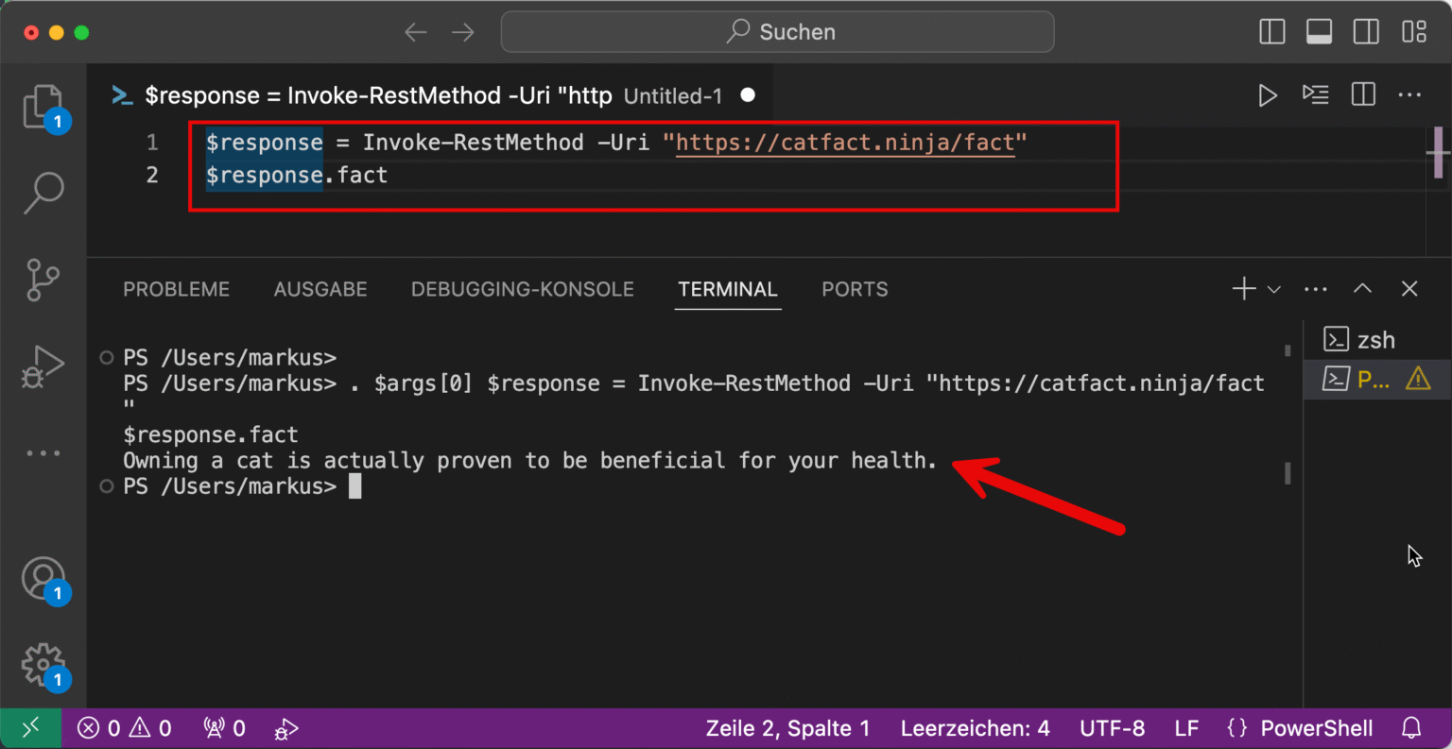
Task: Follow the catfact.ninja link in the editor
Action: tap(844, 143)
